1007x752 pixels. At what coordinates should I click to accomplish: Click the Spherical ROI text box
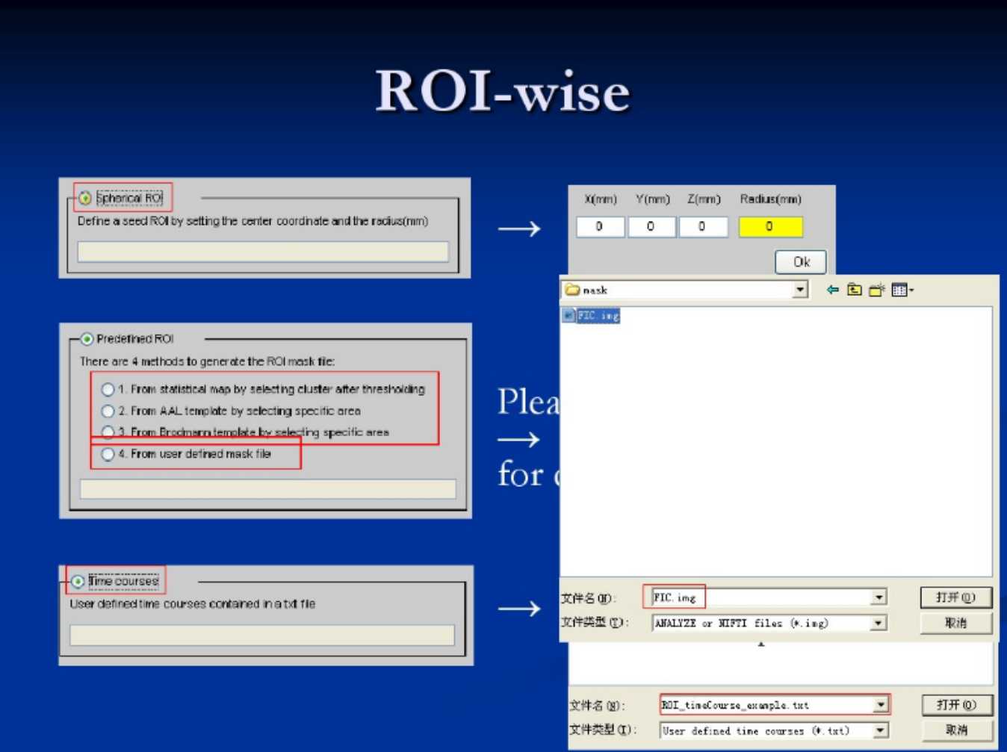coord(263,252)
